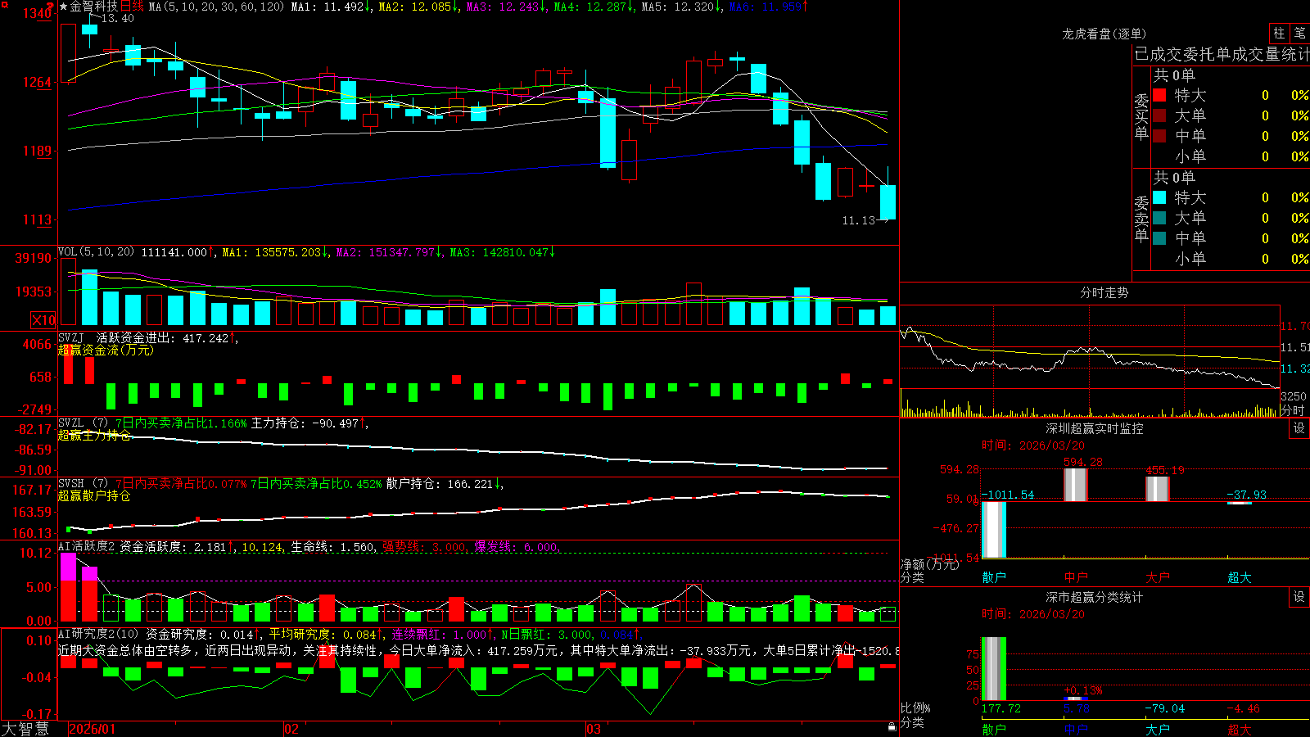Click the 455.19 大户 bar in real-time monitor
This screenshot has height=737, width=1310.
1157,489
